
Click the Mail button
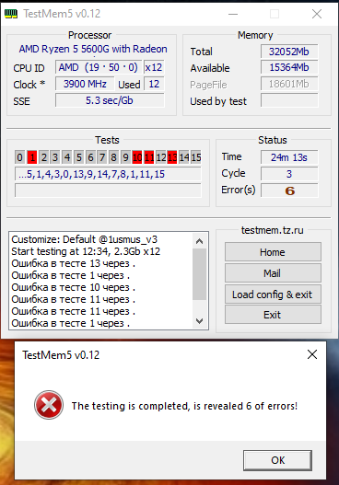coord(273,273)
